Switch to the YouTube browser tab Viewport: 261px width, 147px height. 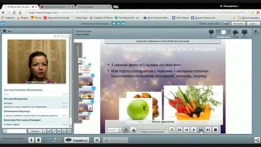(57, 7)
